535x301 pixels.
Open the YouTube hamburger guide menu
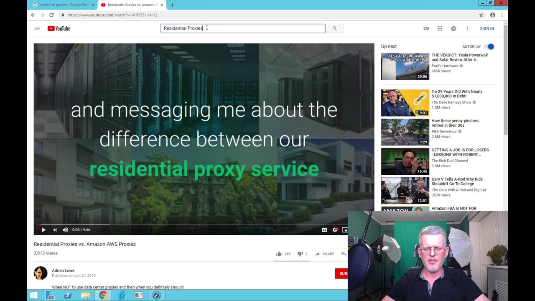pos(37,28)
